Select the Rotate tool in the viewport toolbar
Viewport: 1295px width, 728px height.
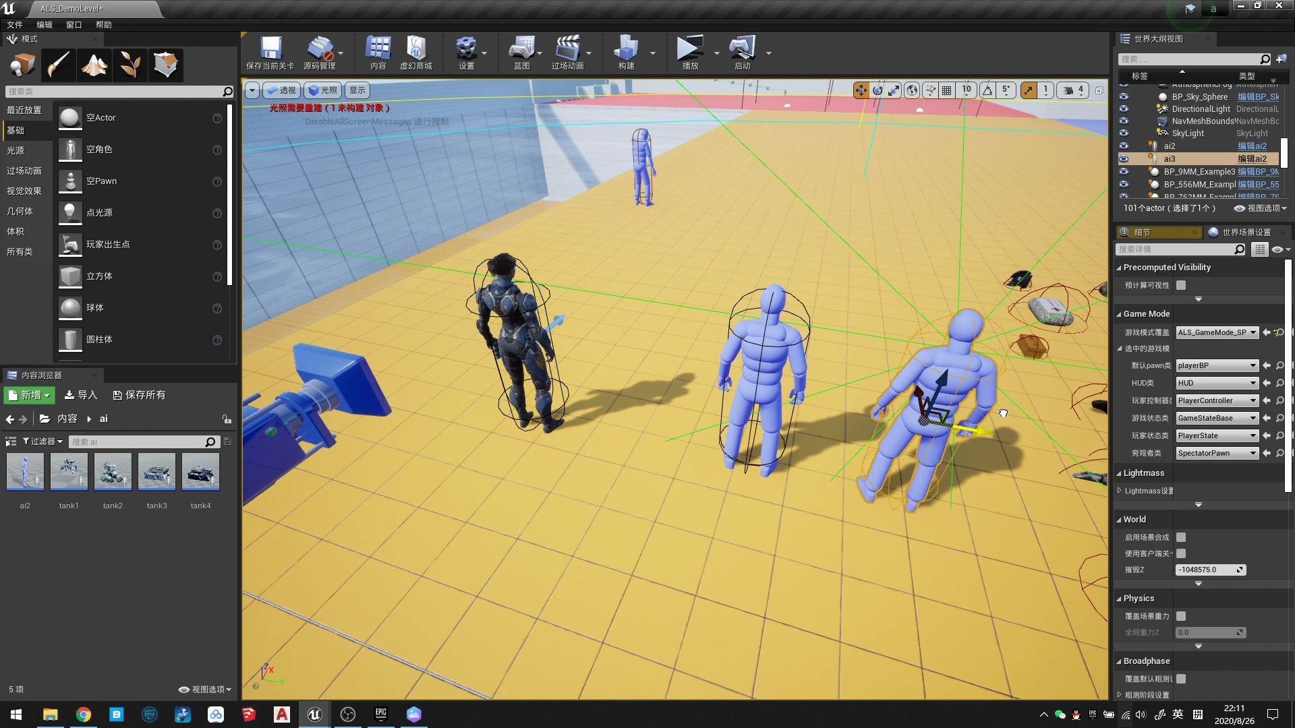tap(877, 90)
